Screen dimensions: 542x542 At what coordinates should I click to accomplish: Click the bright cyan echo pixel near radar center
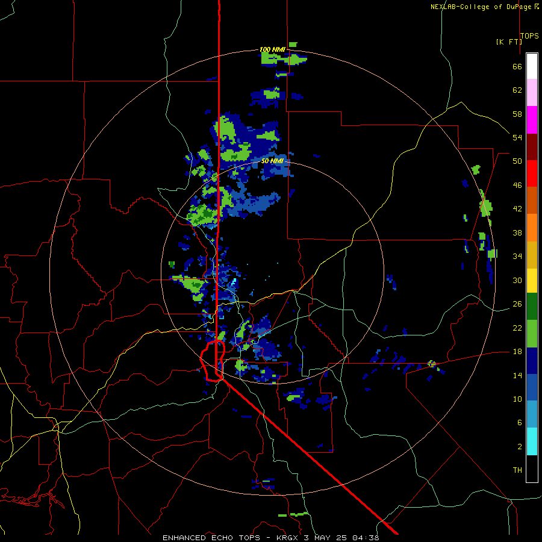coord(234,282)
